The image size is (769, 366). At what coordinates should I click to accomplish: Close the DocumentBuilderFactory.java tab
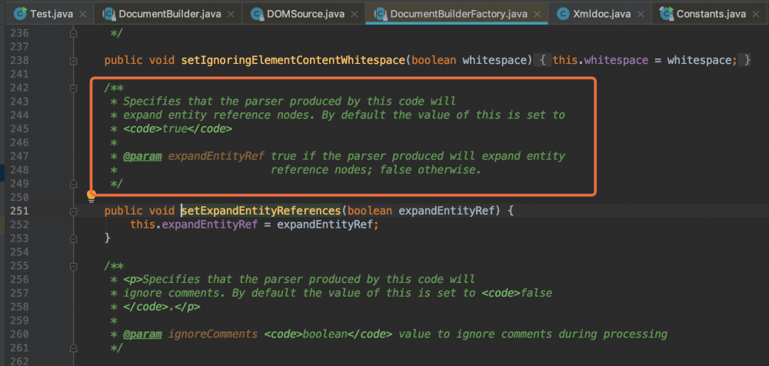[538, 13]
